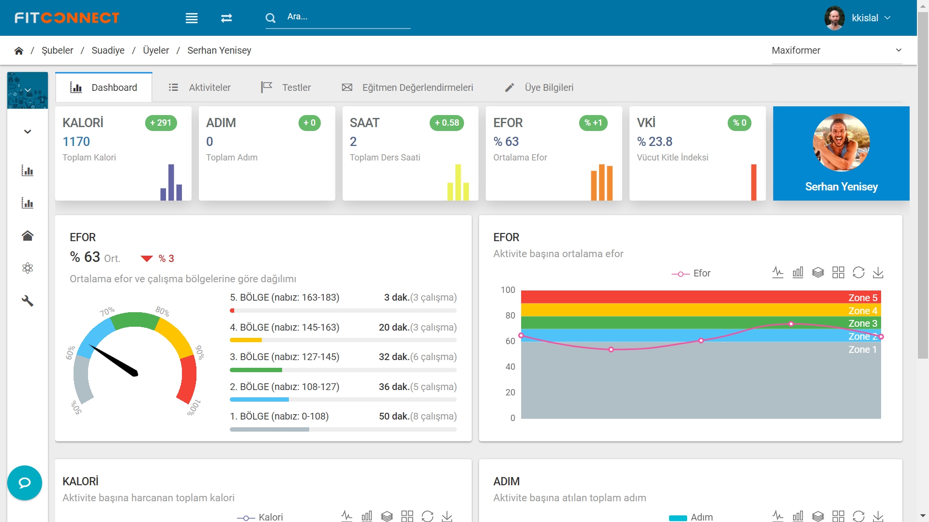929x522 pixels.
Task: Toggle Kalori series in chart legend
Action: pos(260,517)
